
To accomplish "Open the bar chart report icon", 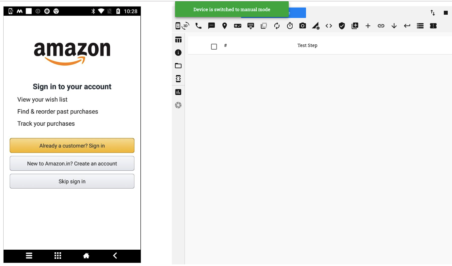I will (178, 92).
